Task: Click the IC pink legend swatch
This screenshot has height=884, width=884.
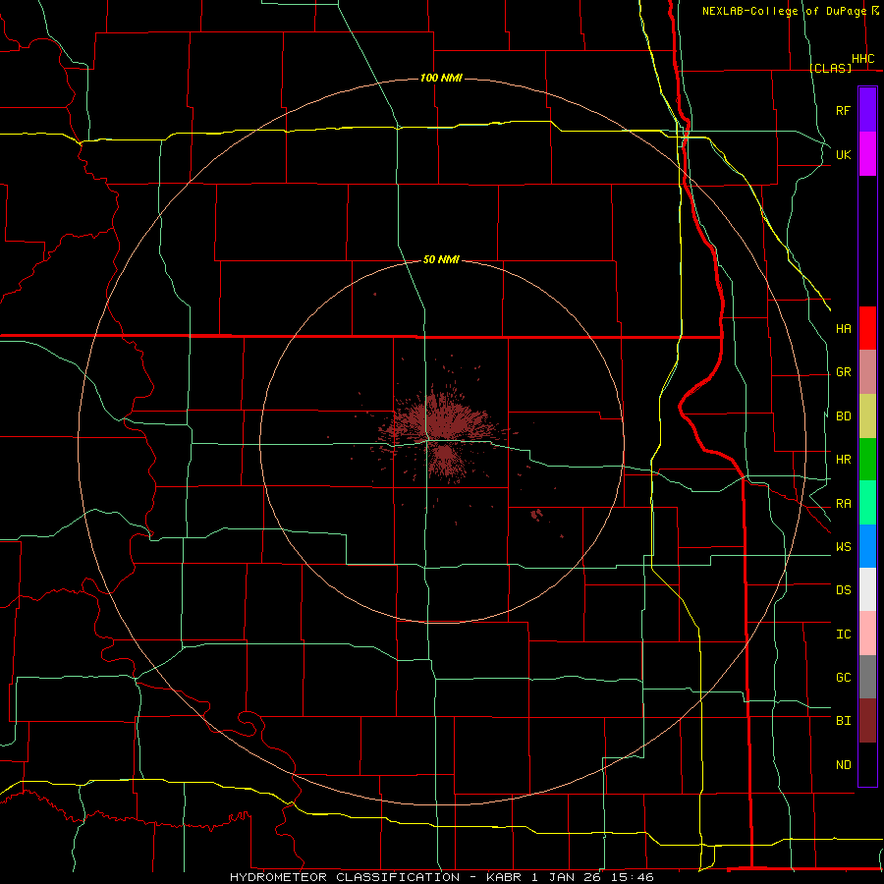Action: [867, 634]
